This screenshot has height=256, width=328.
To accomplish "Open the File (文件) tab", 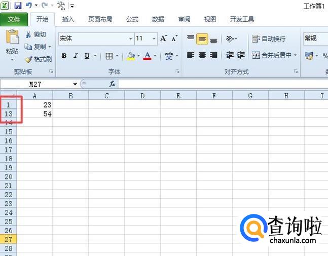I will pos(14,19).
